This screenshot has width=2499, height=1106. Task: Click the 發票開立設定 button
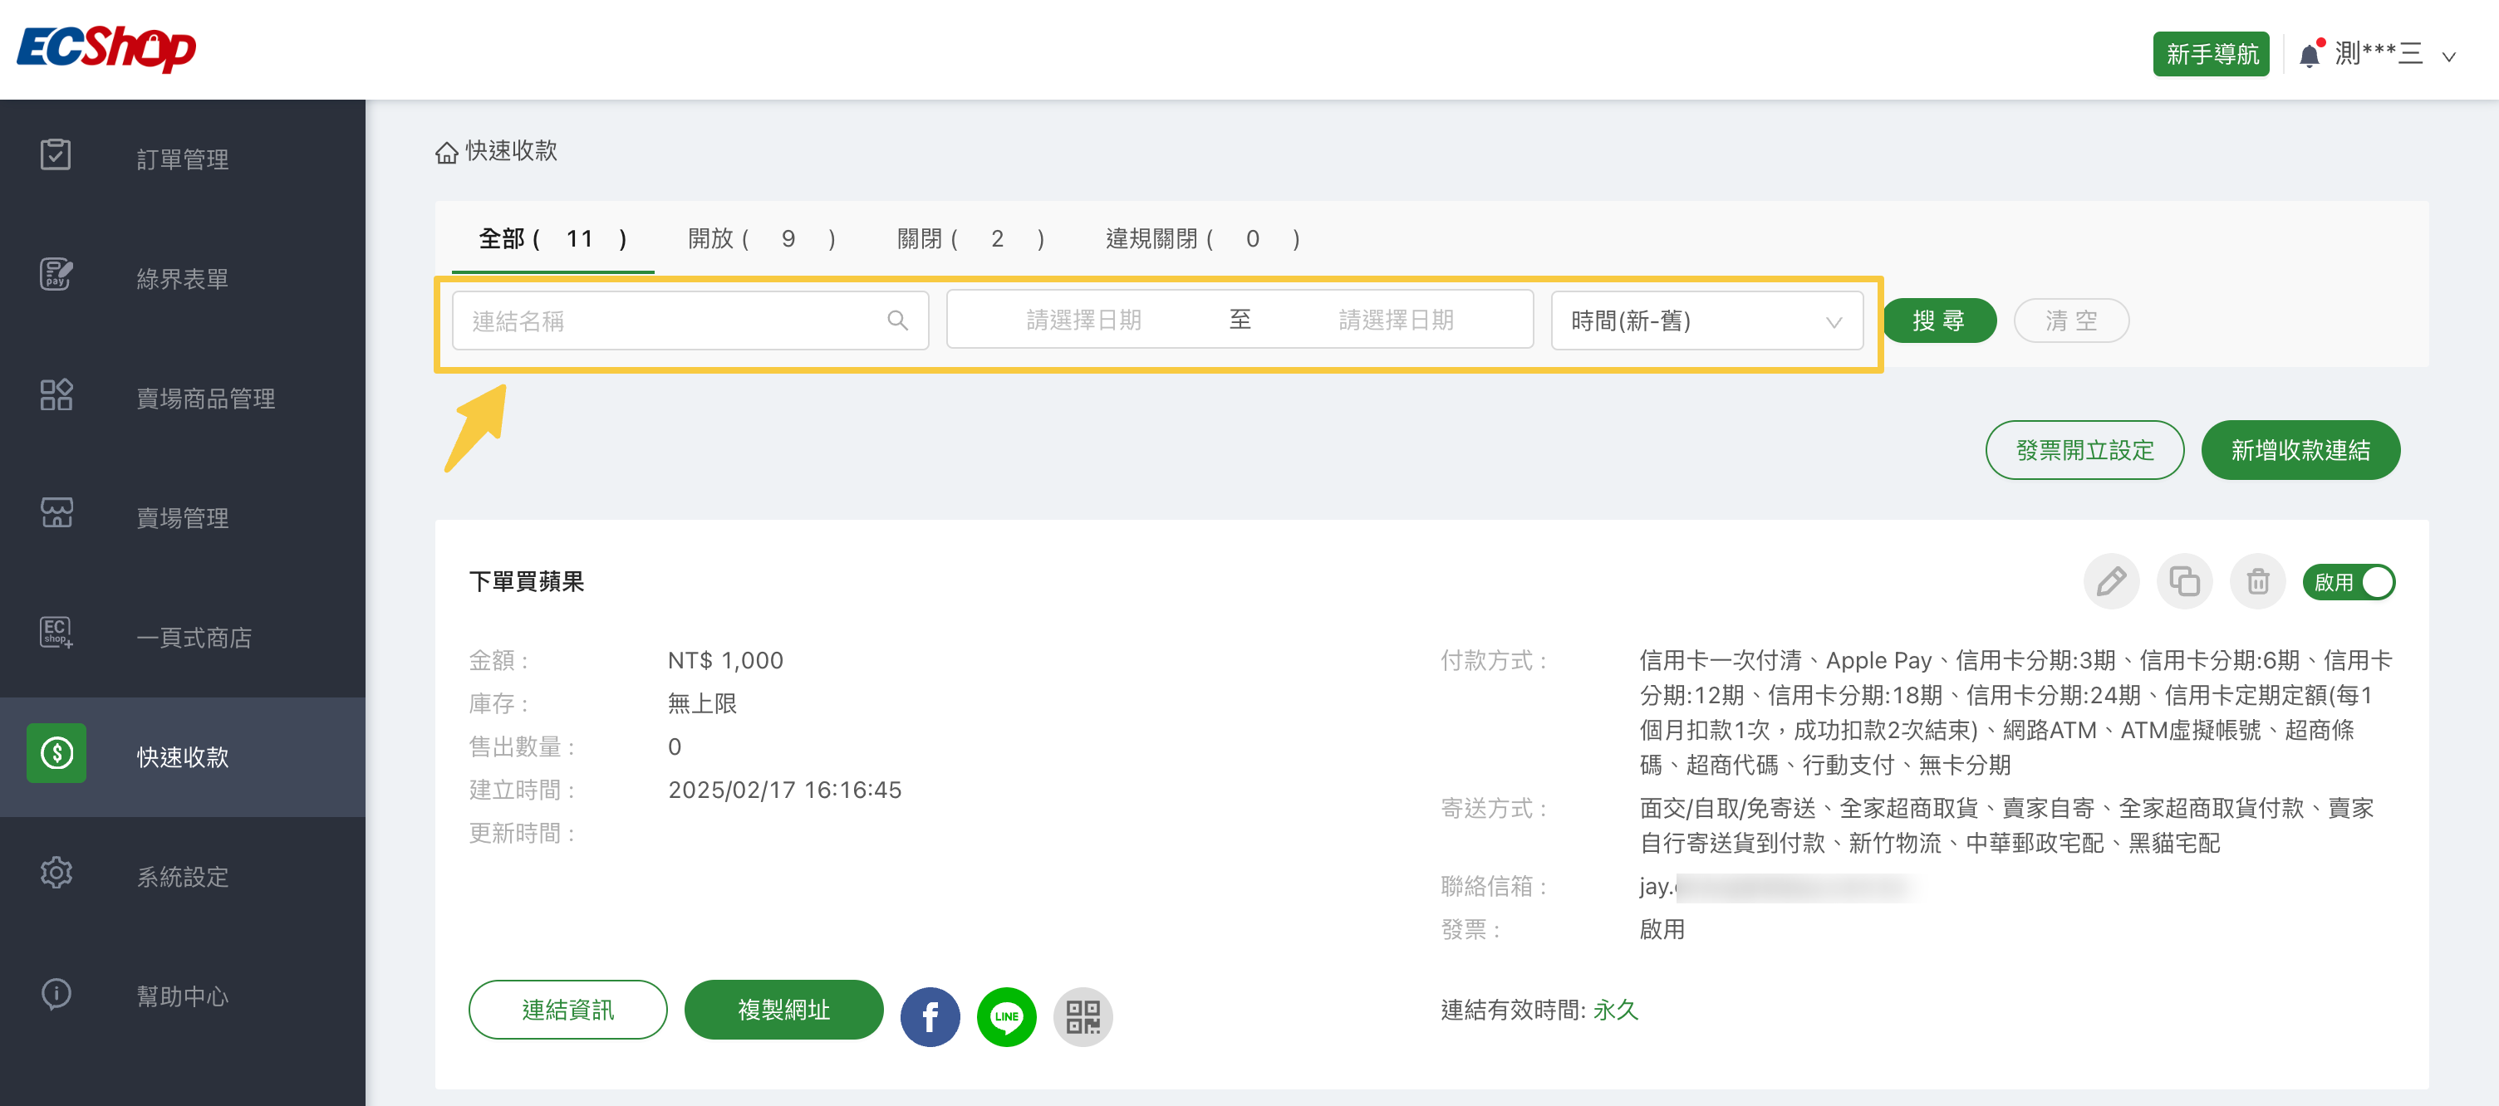(2084, 450)
